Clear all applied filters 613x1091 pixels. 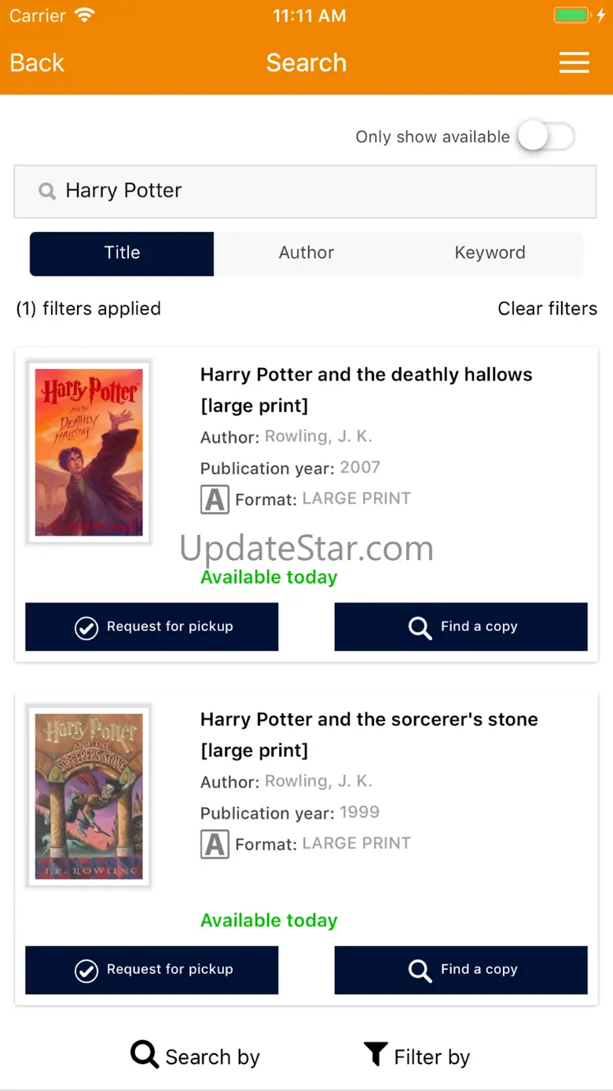tap(547, 308)
